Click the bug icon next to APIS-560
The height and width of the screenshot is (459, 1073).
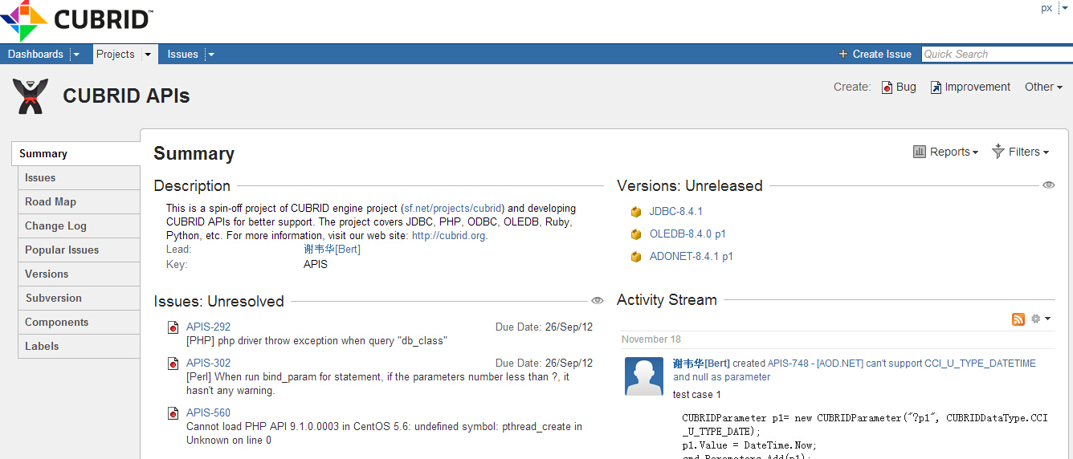pyautogui.click(x=173, y=413)
